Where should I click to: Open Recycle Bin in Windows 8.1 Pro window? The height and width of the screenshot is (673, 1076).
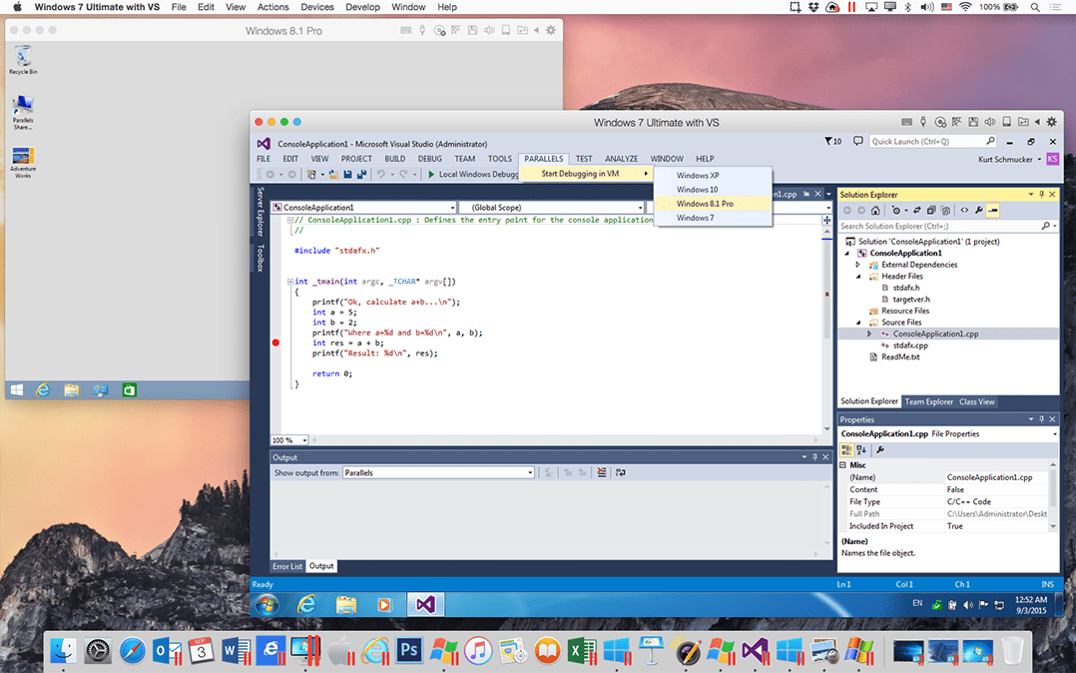tap(23, 60)
